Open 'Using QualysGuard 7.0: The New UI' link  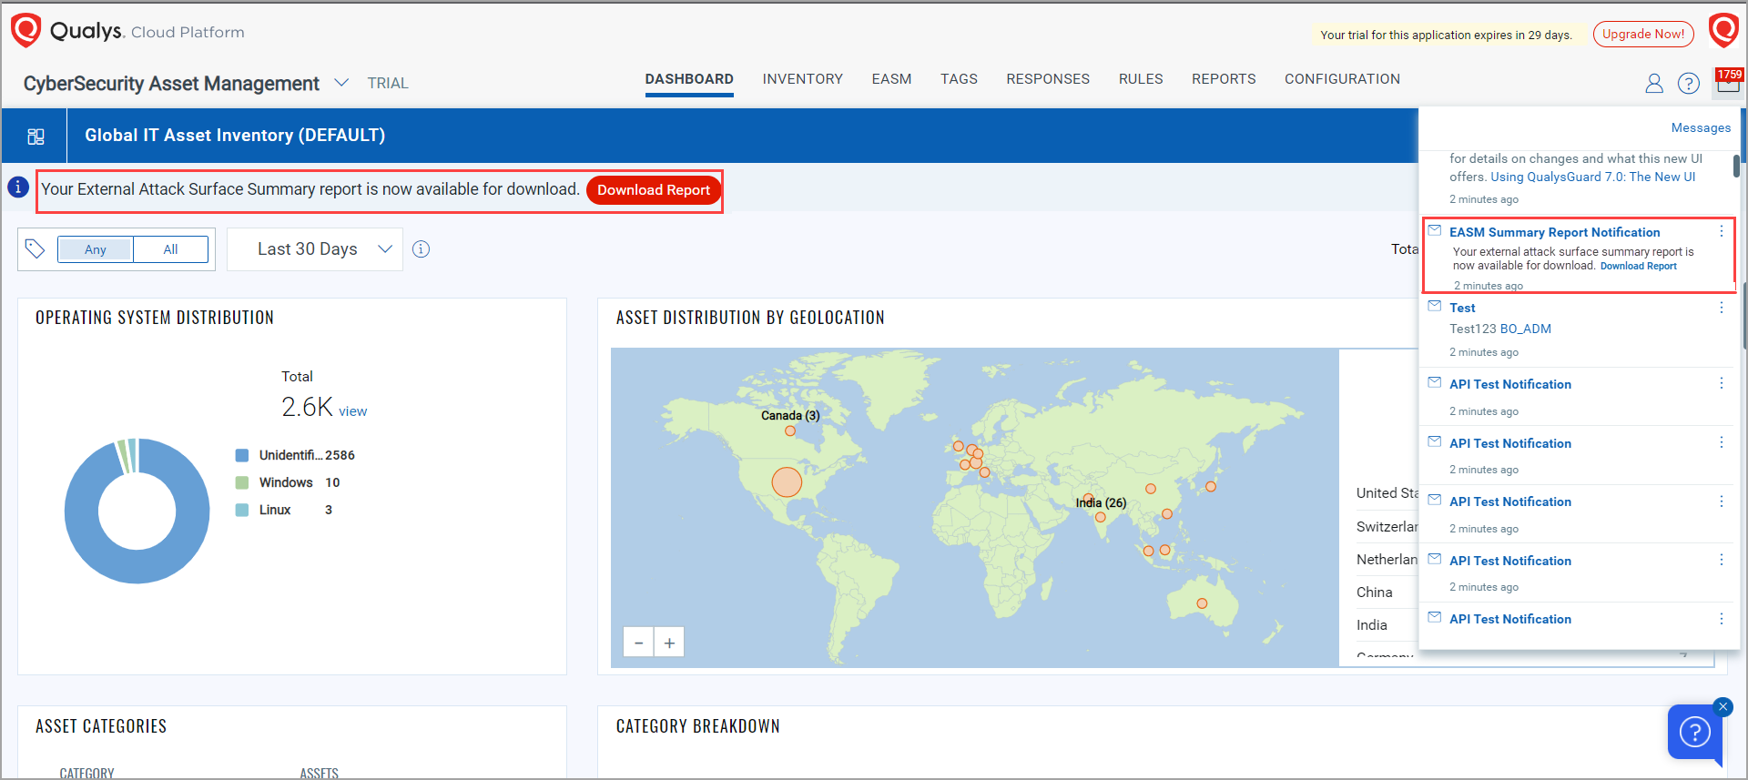click(x=1592, y=177)
